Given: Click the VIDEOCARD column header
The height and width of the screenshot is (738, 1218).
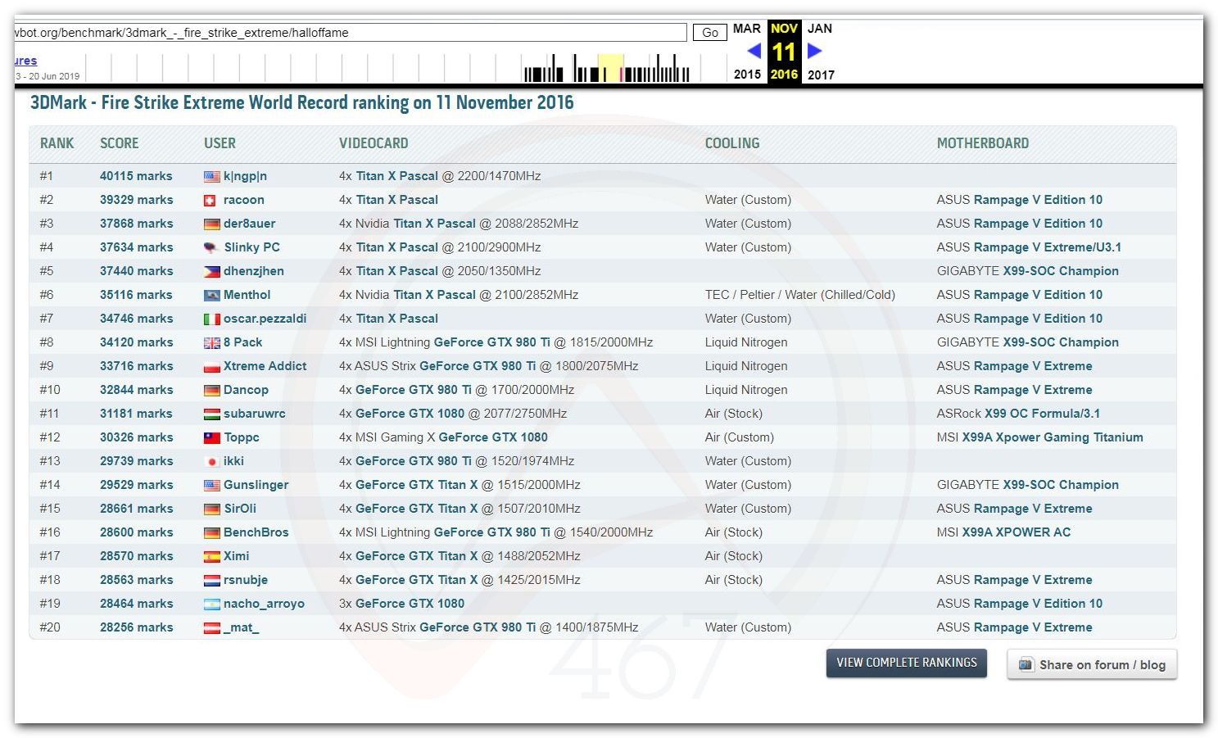Looking at the screenshot, I should click(374, 143).
